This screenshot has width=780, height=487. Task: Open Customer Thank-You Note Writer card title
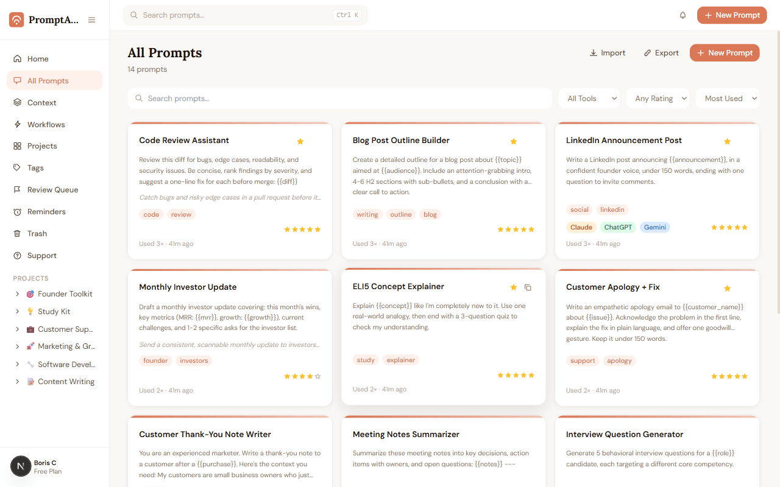click(205, 435)
